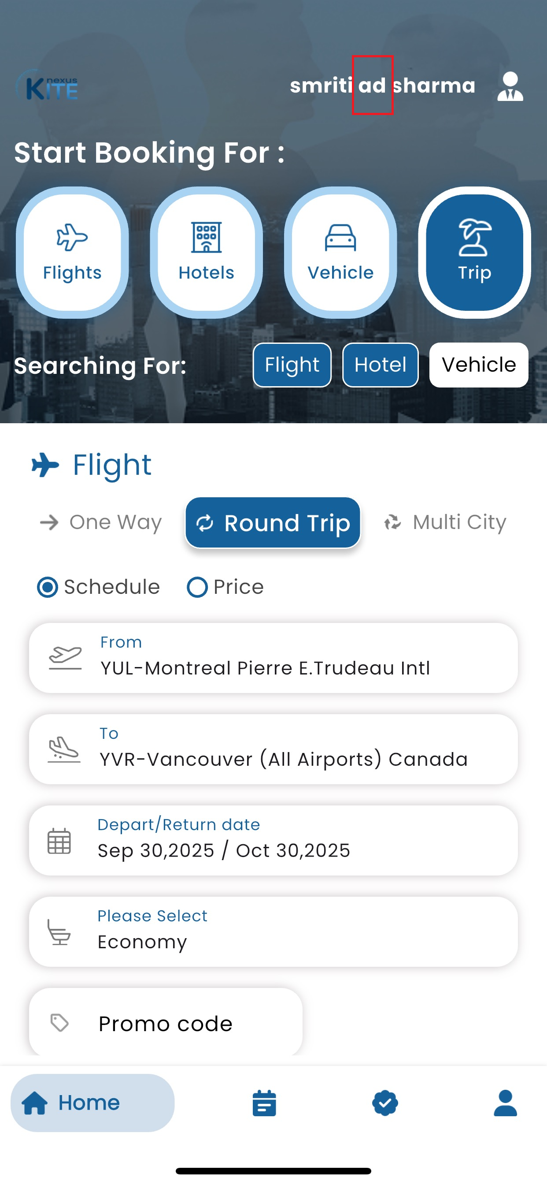Open the bookings calendar icon in bottom bar
The image size is (547, 1185).
click(264, 1103)
